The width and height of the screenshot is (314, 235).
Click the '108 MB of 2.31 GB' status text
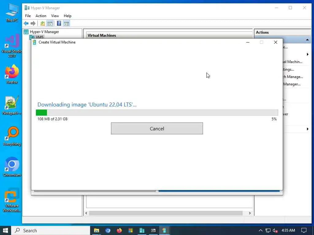(52, 119)
